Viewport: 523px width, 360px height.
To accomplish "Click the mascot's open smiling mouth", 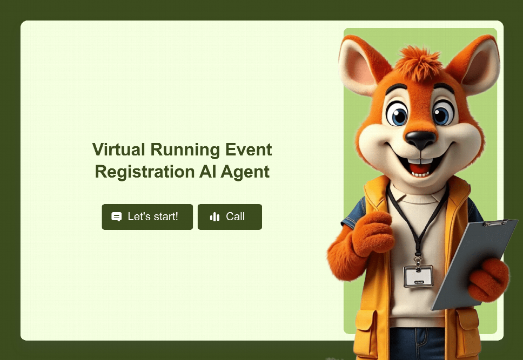I will point(421,165).
